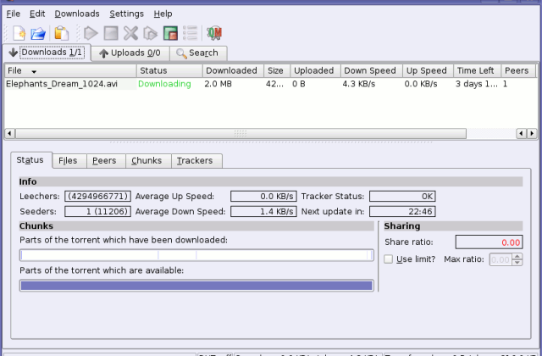This screenshot has height=356, width=542.
Task: Click the torrent list horizontal scrollbar thumb
Action: point(241,133)
